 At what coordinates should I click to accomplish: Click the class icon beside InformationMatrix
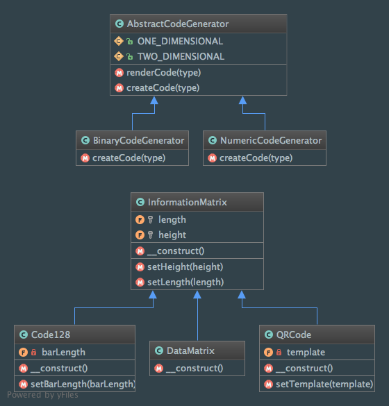(x=140, y=202)
